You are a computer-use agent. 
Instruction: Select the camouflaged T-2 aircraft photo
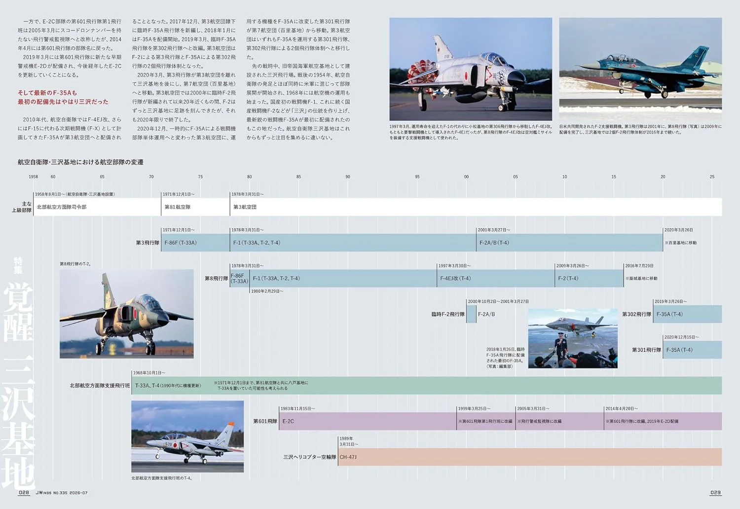pyautogui.click(x=127, y=314)
